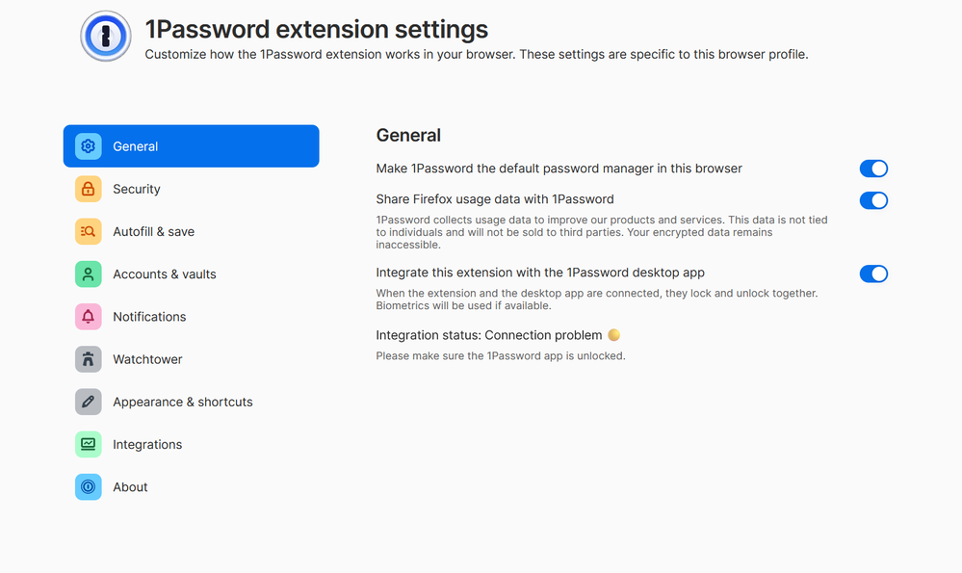Click the About 1Password icon
The image size is (962, 573).
pyautogui.click(x=88, y=487)
